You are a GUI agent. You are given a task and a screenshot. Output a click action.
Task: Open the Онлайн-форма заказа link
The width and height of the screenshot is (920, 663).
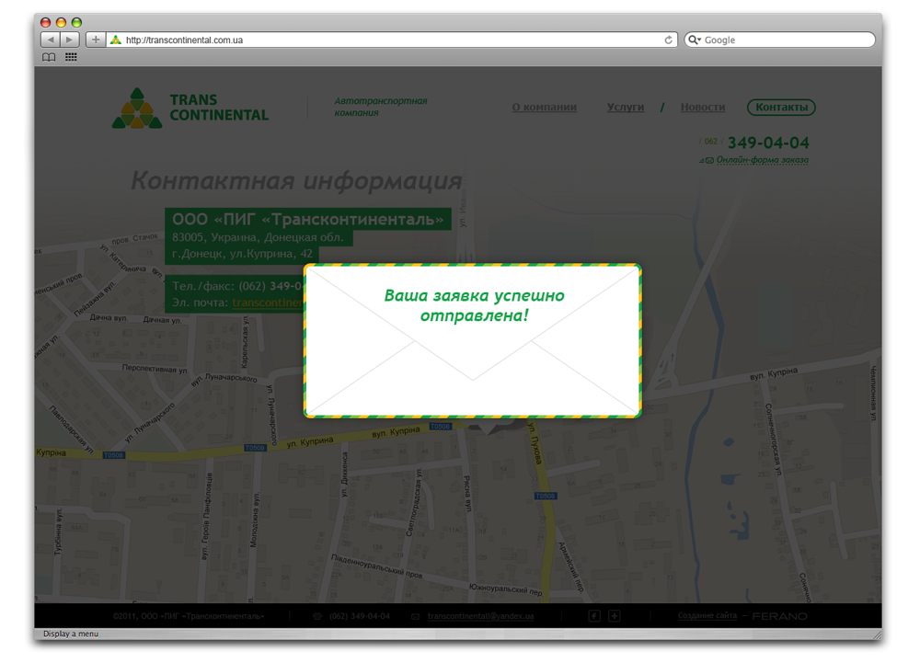coord(762,160)
